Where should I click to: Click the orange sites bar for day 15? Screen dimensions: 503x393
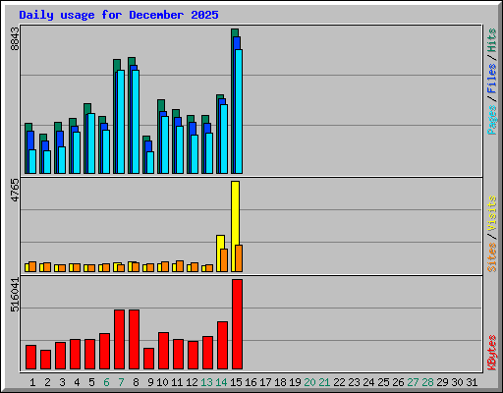coord(239,258)
